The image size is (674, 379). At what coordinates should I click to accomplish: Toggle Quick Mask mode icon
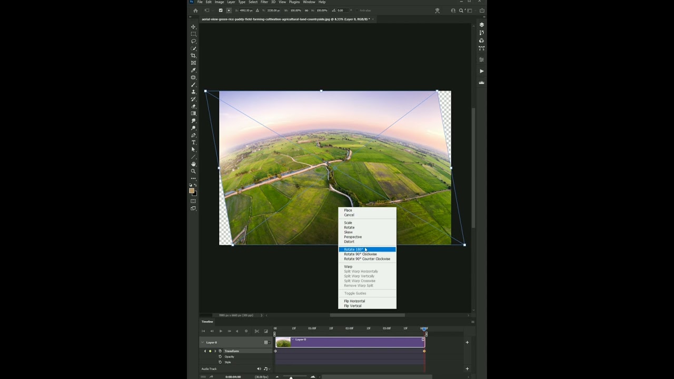click(193, 201)
